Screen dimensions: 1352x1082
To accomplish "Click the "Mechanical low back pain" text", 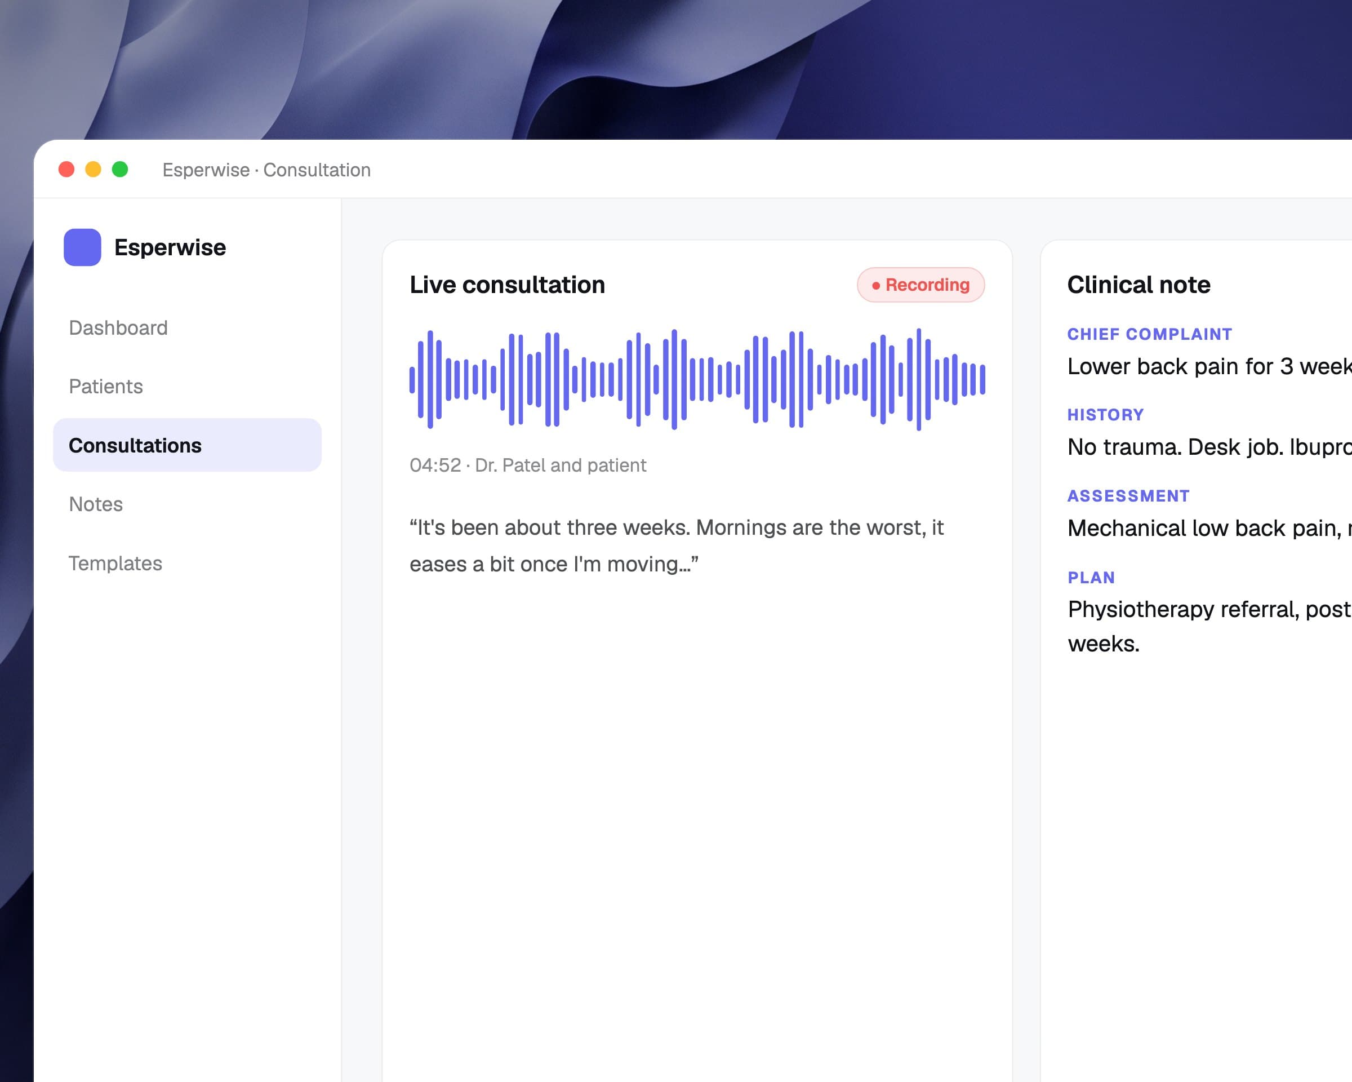I will (x=1204, y=528).
